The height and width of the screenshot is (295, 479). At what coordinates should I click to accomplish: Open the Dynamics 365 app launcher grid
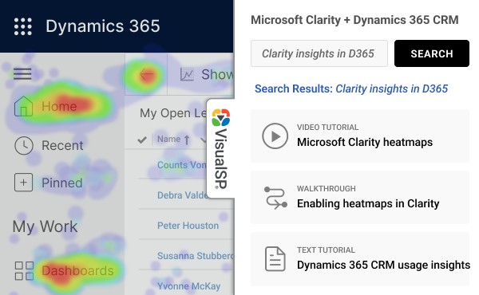pos(23,26)
